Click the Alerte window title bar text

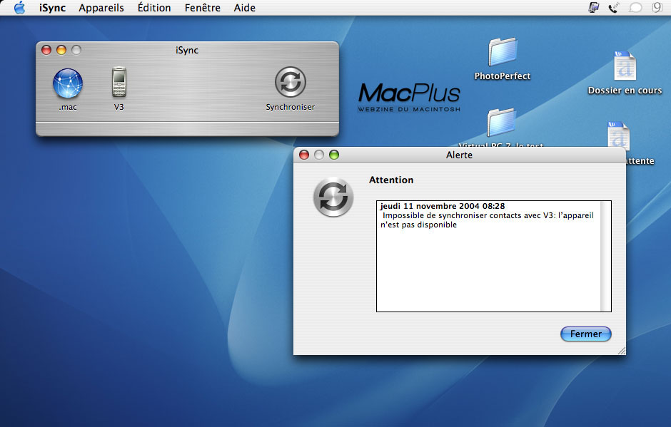(459, 155)
